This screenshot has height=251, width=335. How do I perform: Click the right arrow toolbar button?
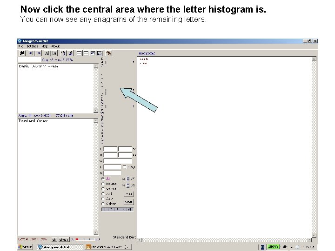pos(39,53)
